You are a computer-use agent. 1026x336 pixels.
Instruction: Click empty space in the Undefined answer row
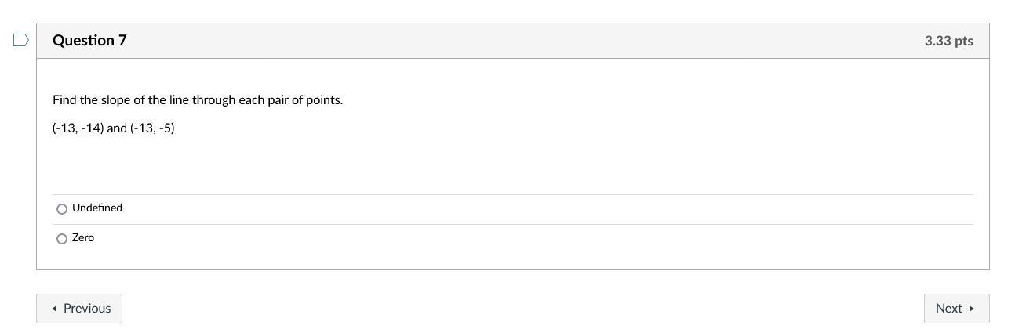549,209
